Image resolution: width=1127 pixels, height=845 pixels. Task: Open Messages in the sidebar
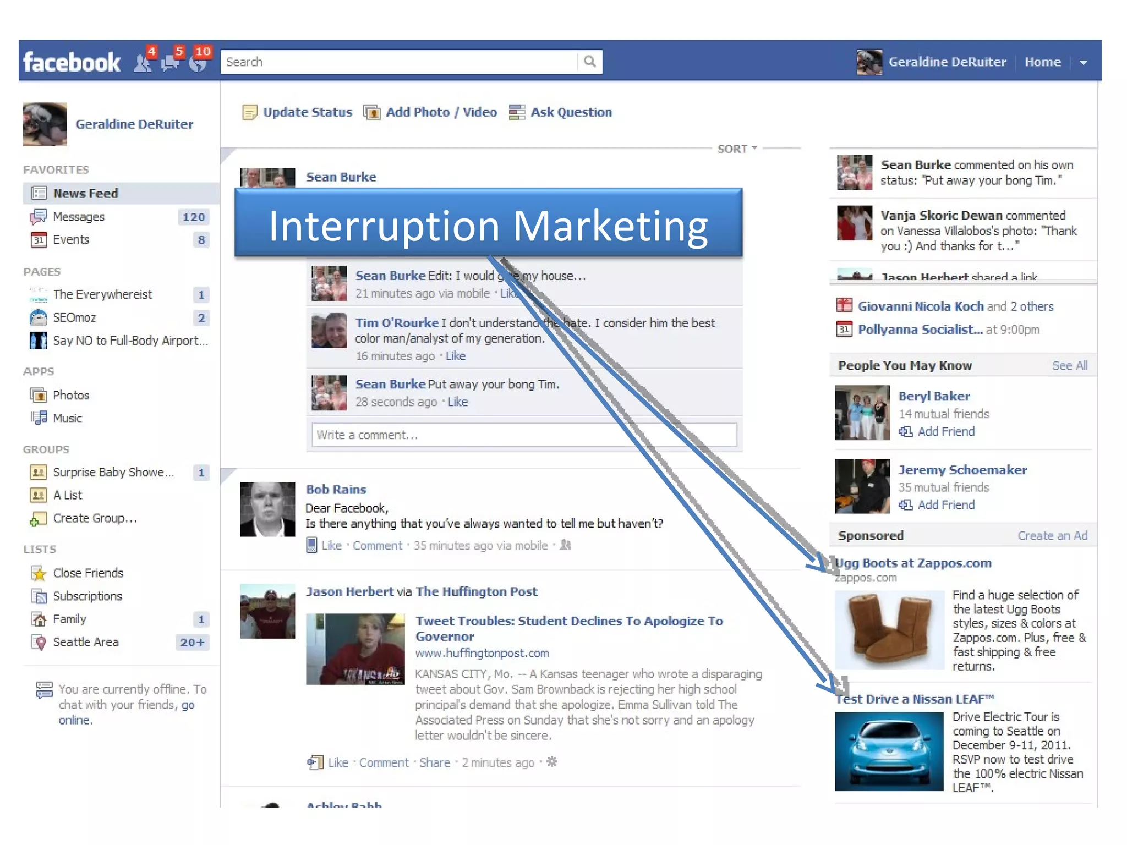(x=79, y=217)
